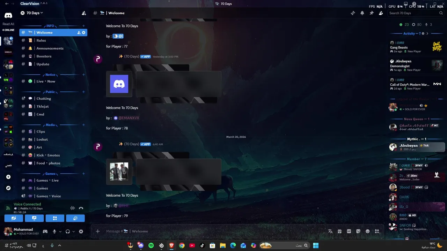Toggle camera on in voice panel

tap(14, 218)
